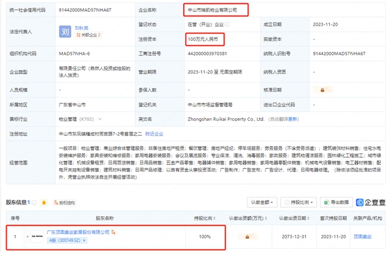
Task: Click equity icon next to shareholder name
Action: (x=113, y=232)
